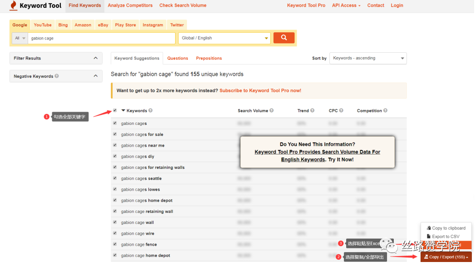Screen dimensions: 475x267
Task: Uncheck 'gabion cage home depot' checkbox
Action: pos(115,255)
